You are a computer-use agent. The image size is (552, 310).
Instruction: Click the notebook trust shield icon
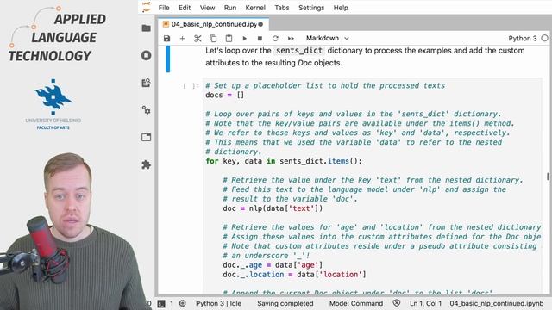coord(397,303)
